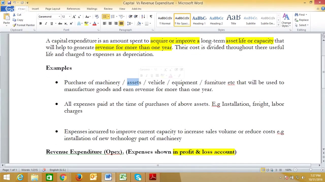Open the borders dropdown arrow
The width and height of the screenshot is (325, 182).
[x=150, y=24]
